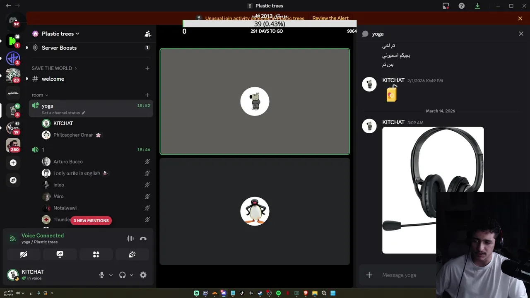Open User Settings gear
Screen dimensions: 530x298
click(143, 275)
